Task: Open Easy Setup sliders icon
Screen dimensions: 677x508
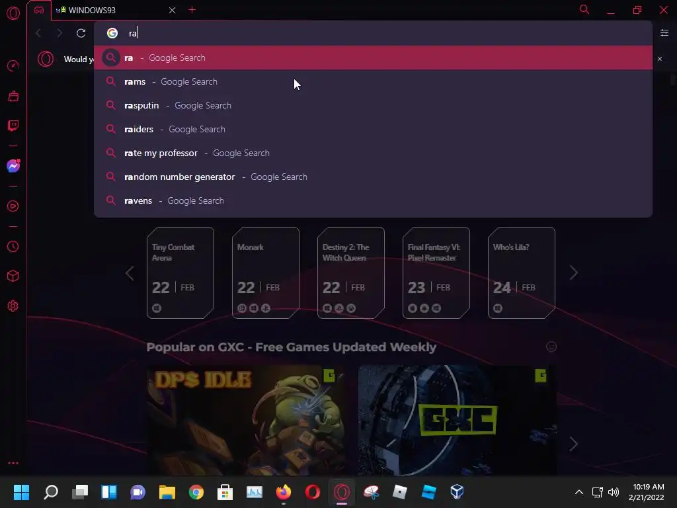Action: [x=664, y=33]
